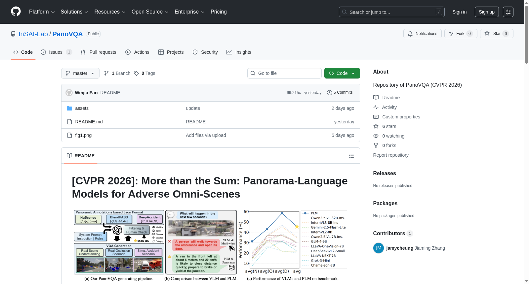This screenshot has width=529, height=284.
Task: Open the PanoVQA figure image
Action: click(211, 246)
